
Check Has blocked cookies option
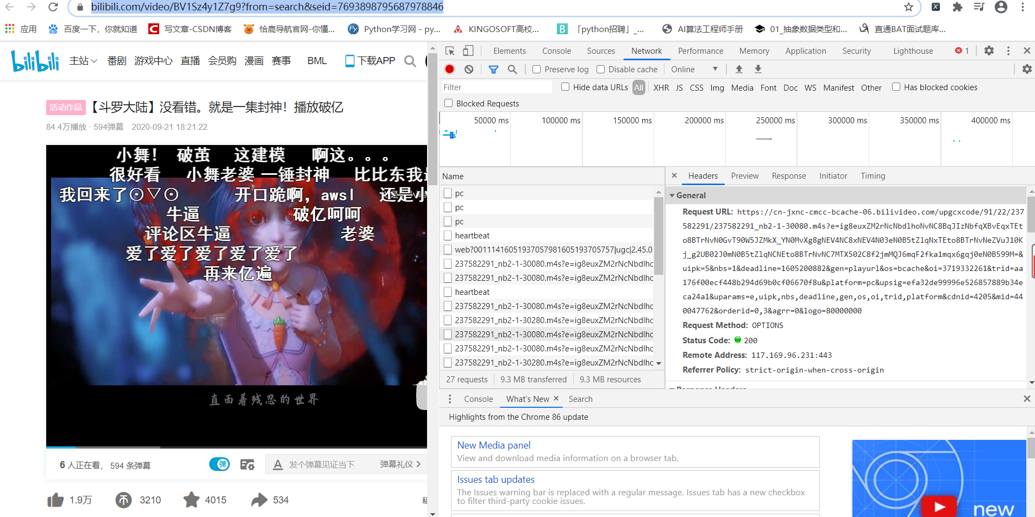(896, 87)
